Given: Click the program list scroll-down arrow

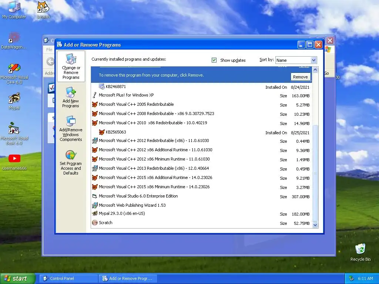Looking at the screenshot, I should pos(315,225).
